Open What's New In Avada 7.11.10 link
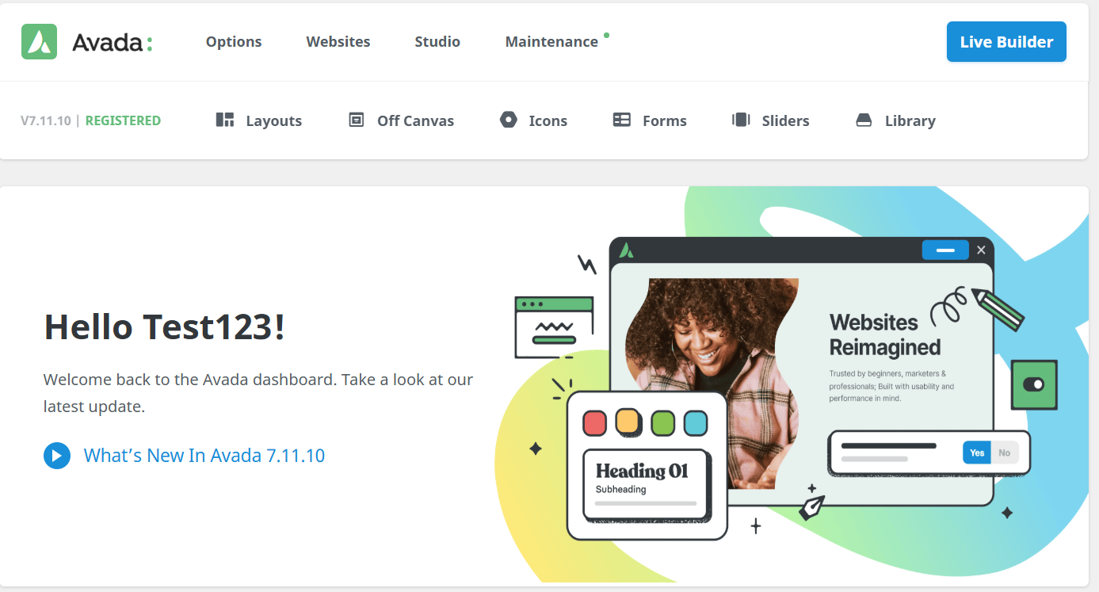Viewport: 1099px width, 592px height. (x=204, y=456)
